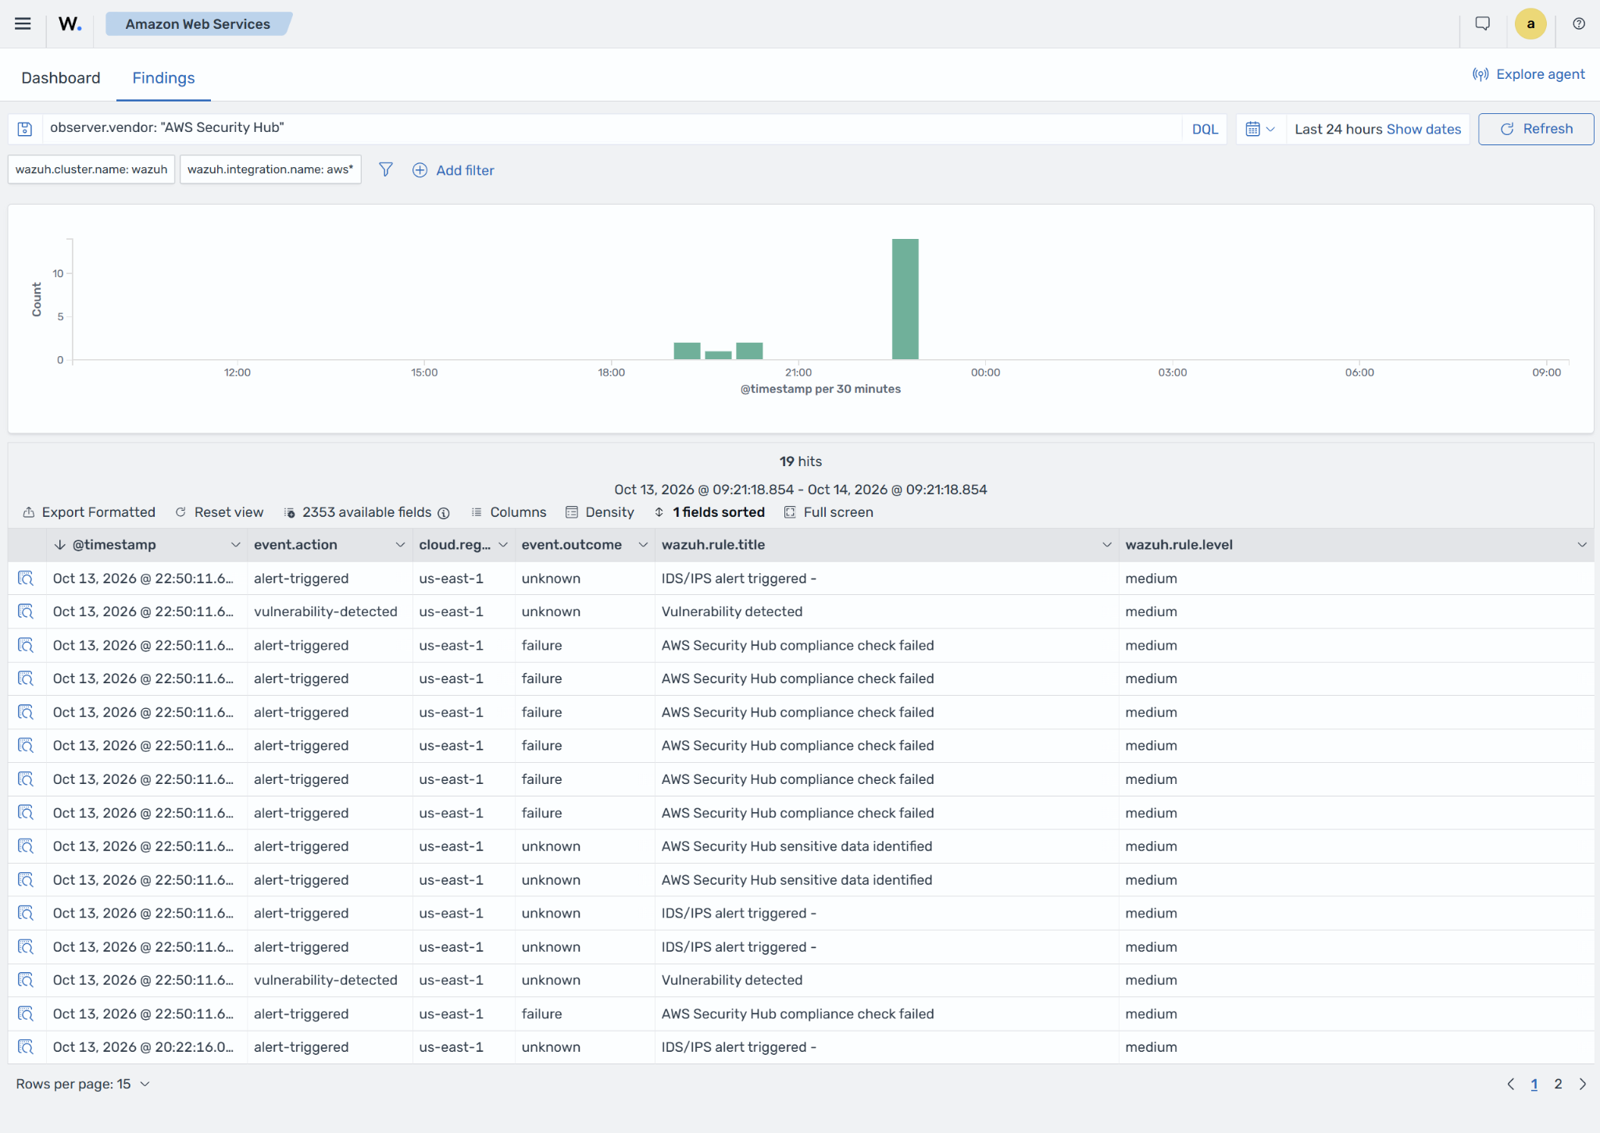Open the news feed icon in the header
The width and height of the screenshot is (1600, 1133).
[x=1482, y=23]
